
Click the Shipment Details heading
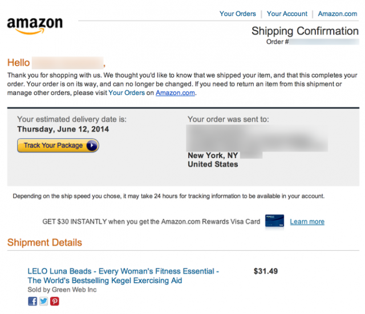coord(44,242)
